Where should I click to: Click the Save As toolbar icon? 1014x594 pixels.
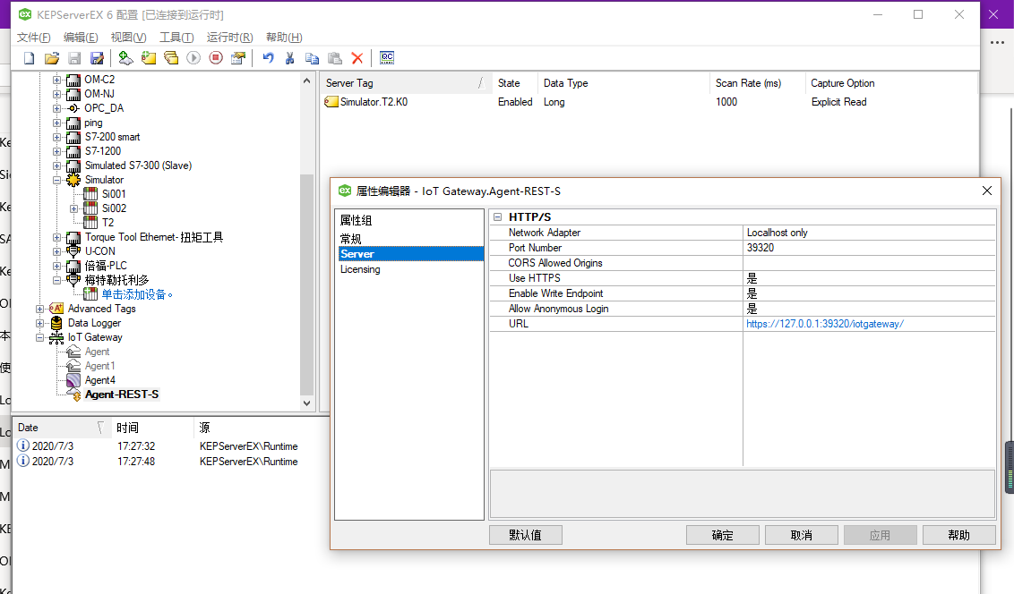coord(97,58)
